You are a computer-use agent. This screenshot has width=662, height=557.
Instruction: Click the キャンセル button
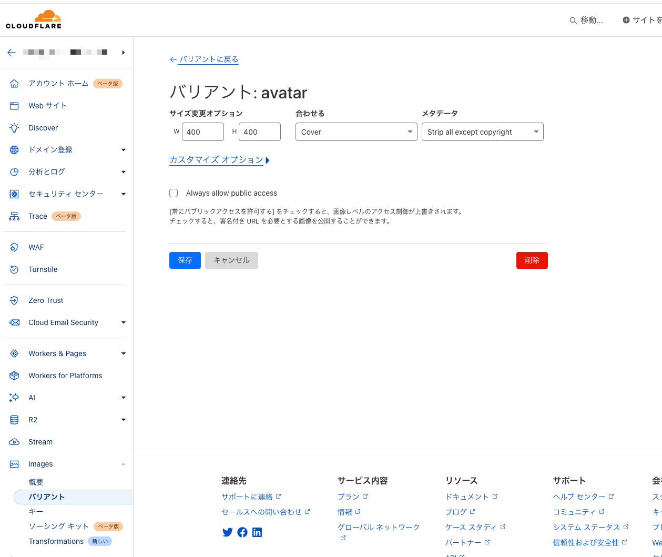tap(231, 260)
